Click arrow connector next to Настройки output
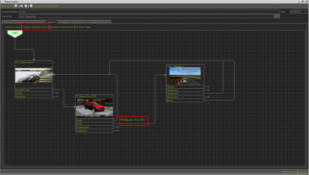This screenshot has width=309, height=175. point(57,97)
